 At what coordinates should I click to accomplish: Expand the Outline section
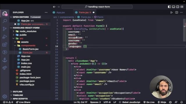coord(17,92)
